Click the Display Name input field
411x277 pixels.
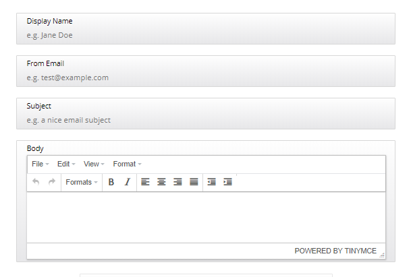tap(205, 35)
